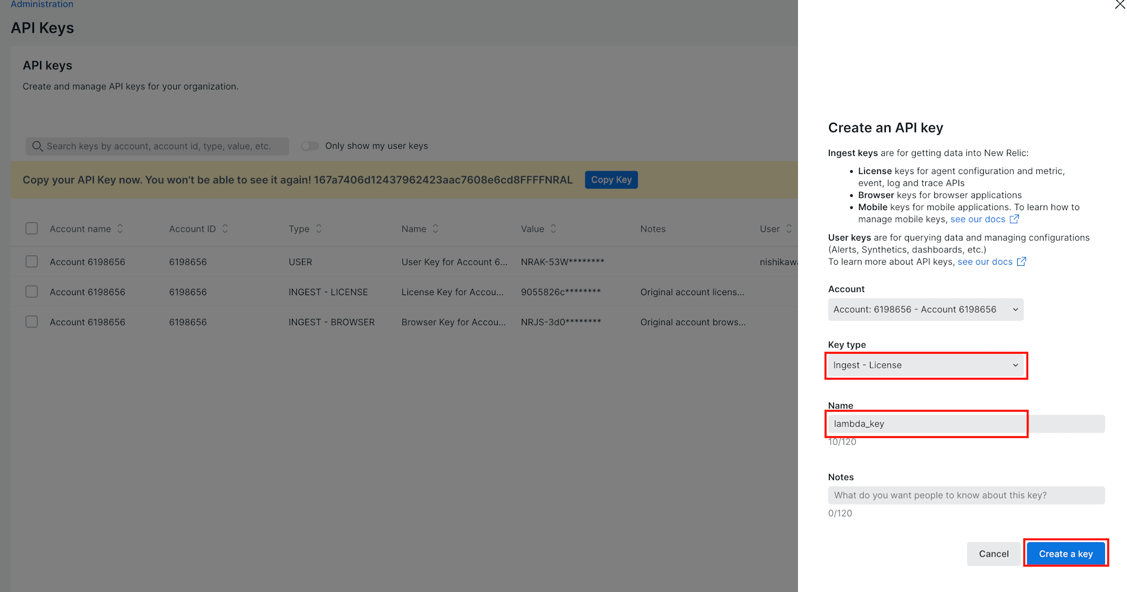Image resolution: width=1127 pixels, height=592 pixels.
Task: Open the Key type dropdown
Action: pos(925,365)
